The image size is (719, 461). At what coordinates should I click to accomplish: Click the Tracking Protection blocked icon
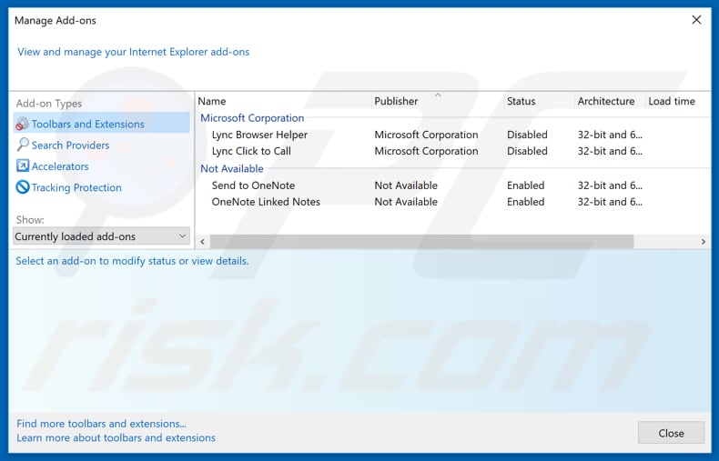[x=23, y=187]
